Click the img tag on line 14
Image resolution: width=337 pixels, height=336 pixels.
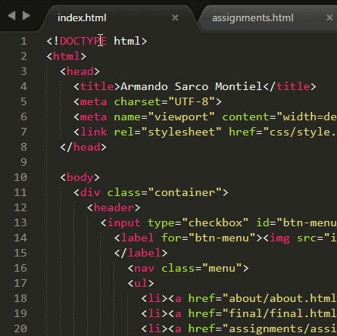click(279, 238)
